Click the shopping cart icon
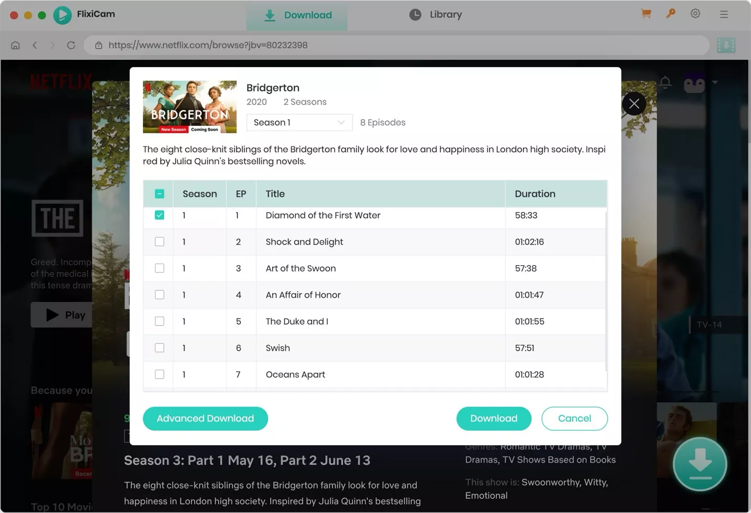 point(646,14)
